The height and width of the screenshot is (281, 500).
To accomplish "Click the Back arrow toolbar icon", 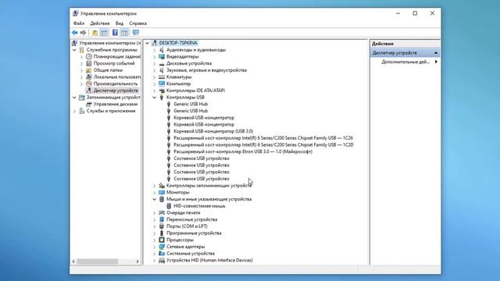I will 75,33.
